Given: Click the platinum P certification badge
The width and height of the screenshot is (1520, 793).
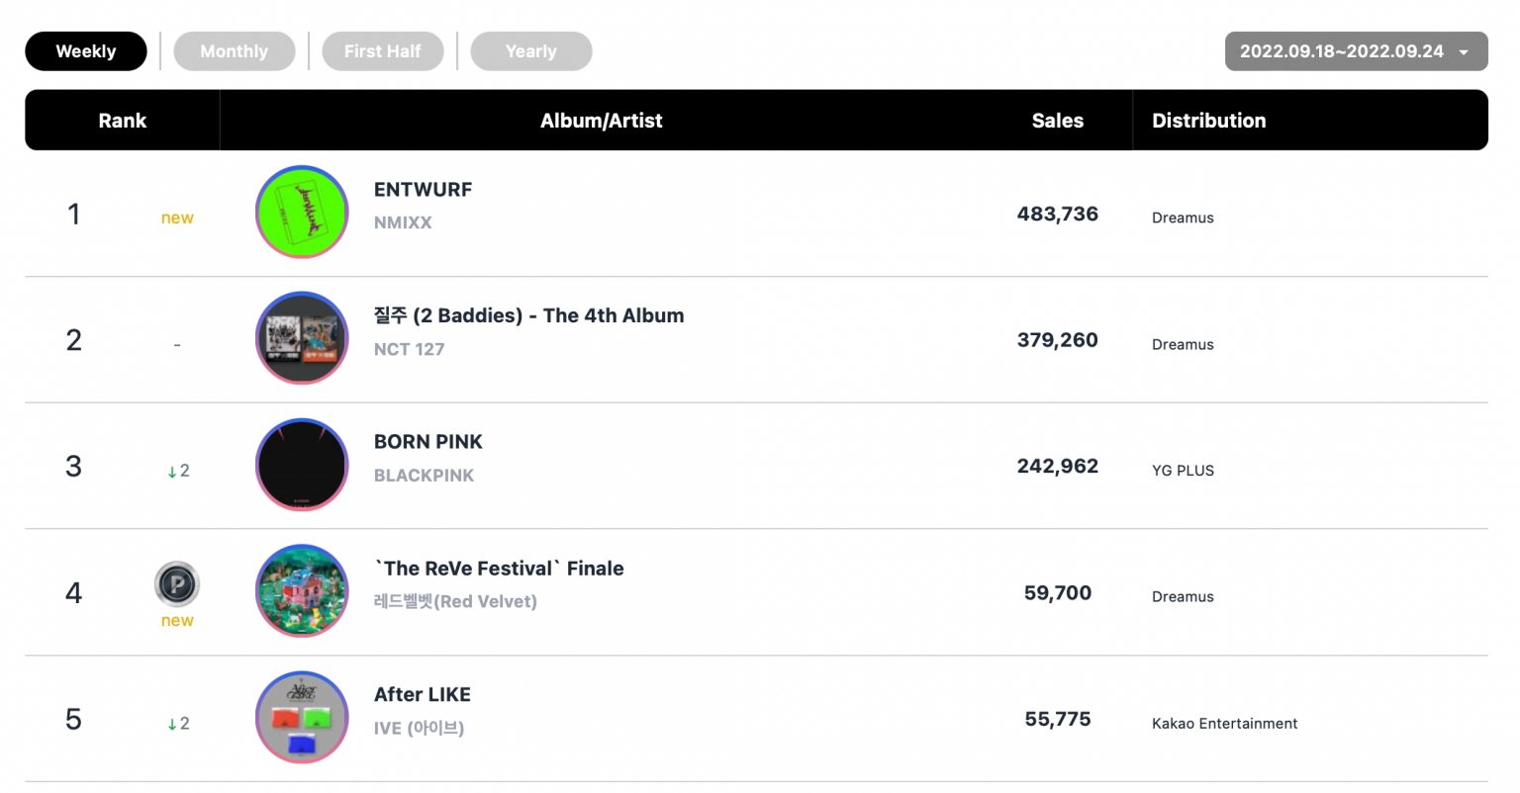Looking at the screenshot, I should click(177, 584).
